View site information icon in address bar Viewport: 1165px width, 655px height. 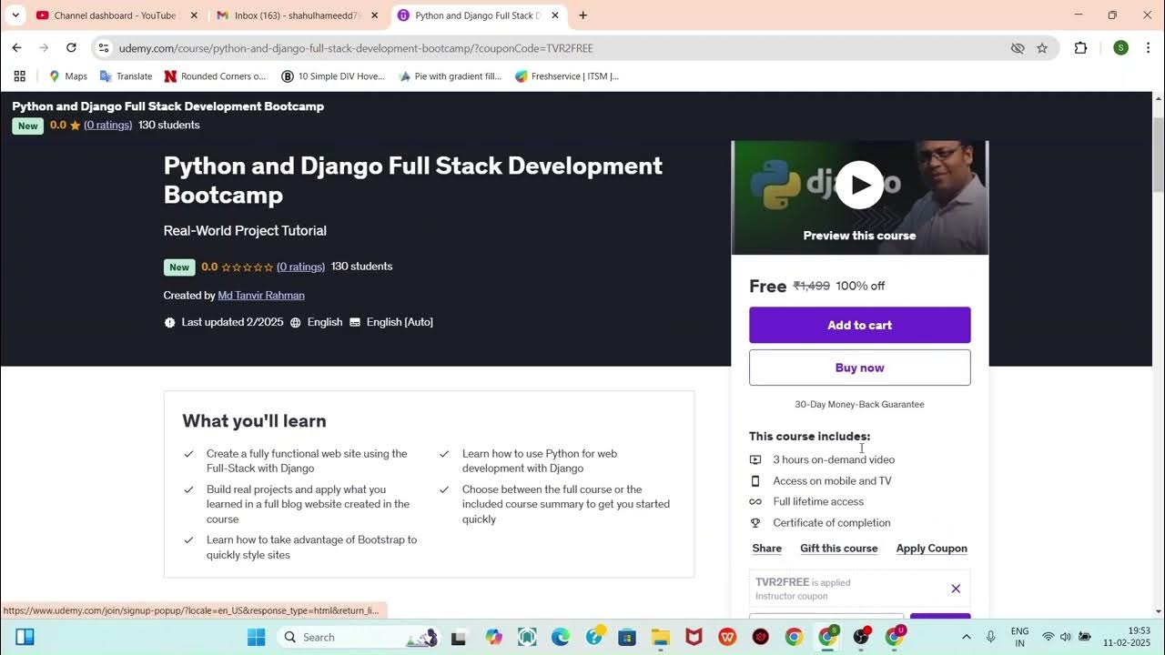pyautogui.click(x=104, y=48)
